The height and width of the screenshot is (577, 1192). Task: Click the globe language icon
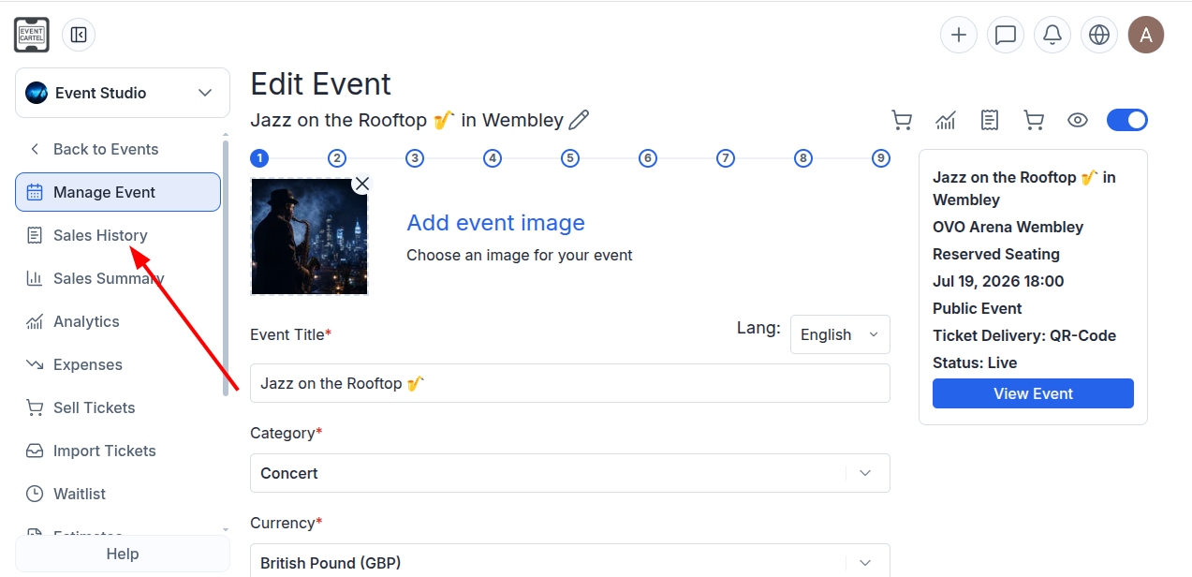(x=1099, y=36)
